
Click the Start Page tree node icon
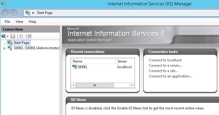click(10, 42)
